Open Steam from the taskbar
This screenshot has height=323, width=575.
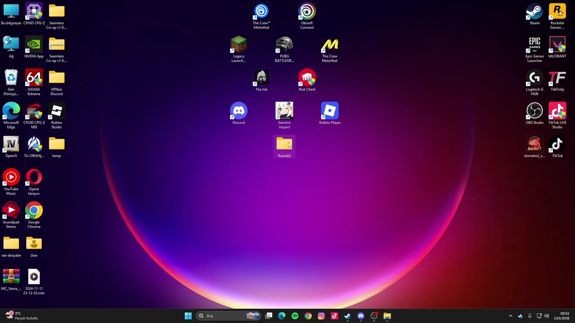click(347, 316)
